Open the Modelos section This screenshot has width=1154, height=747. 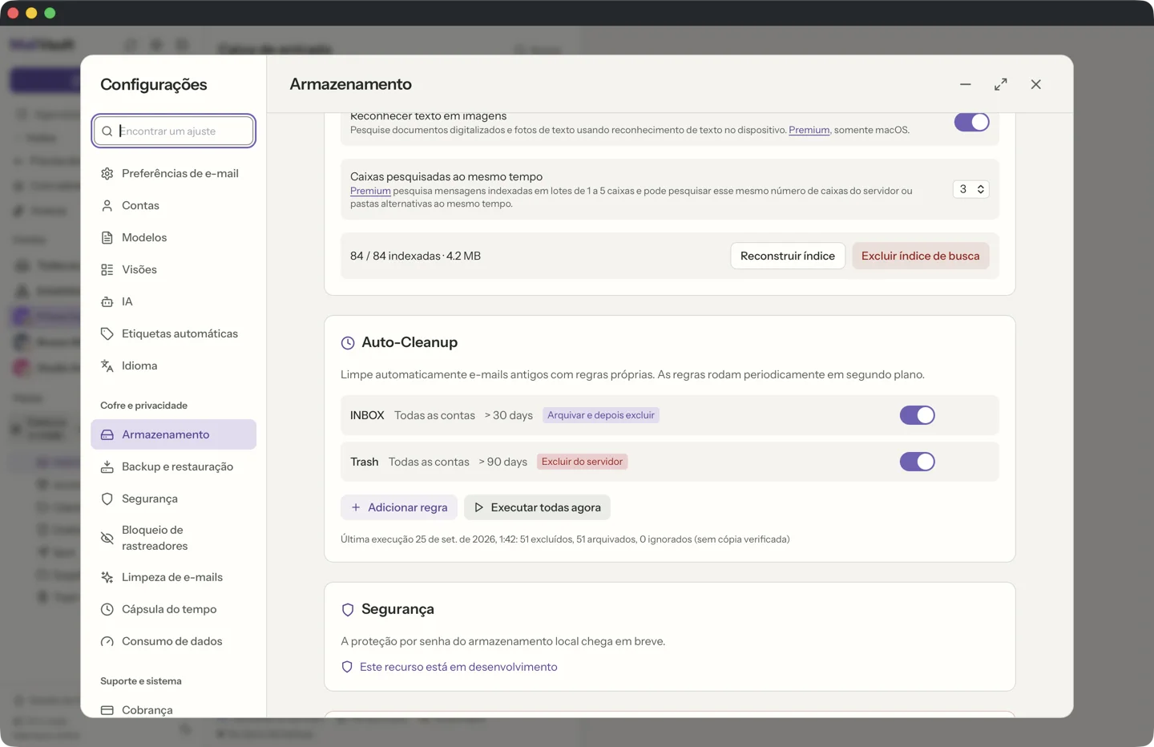173,237
